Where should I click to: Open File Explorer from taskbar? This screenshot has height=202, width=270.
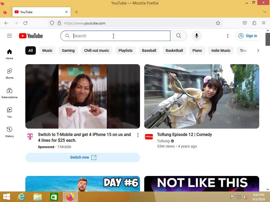37,197
